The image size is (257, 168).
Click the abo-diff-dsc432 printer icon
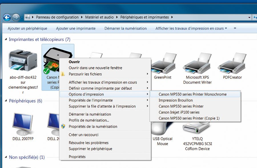pos(23,60)
